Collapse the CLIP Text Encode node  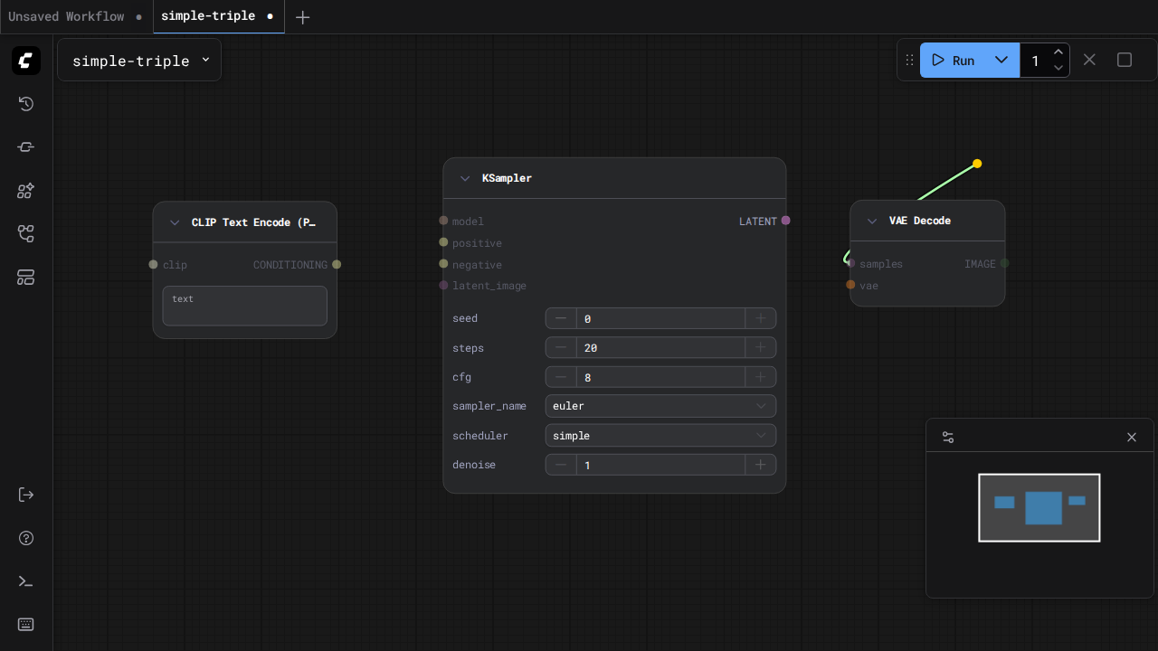pyautogui.click(x=175, y=222)
